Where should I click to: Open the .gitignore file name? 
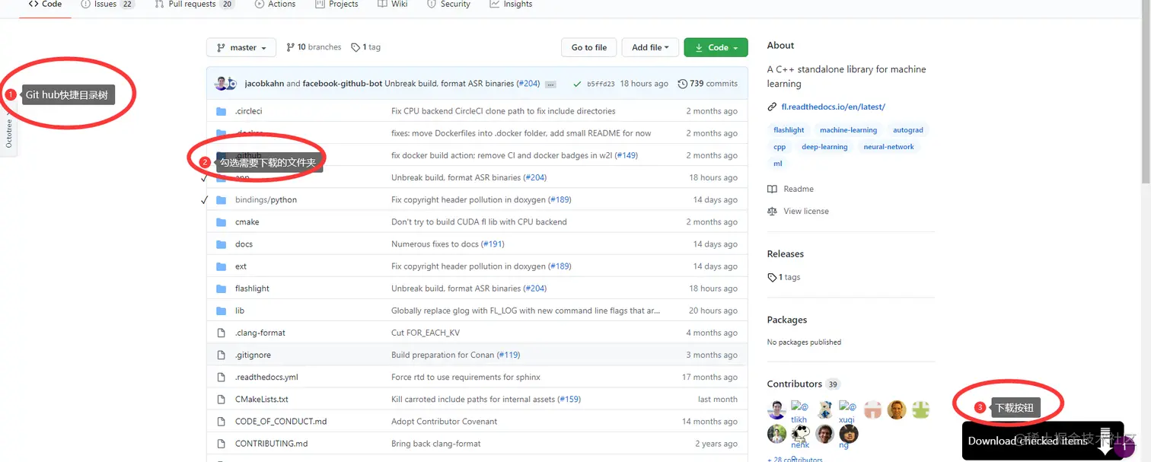(253, 355)
